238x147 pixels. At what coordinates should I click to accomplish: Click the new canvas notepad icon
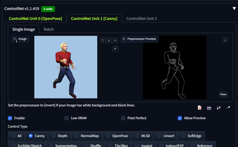tap(199, 108)
